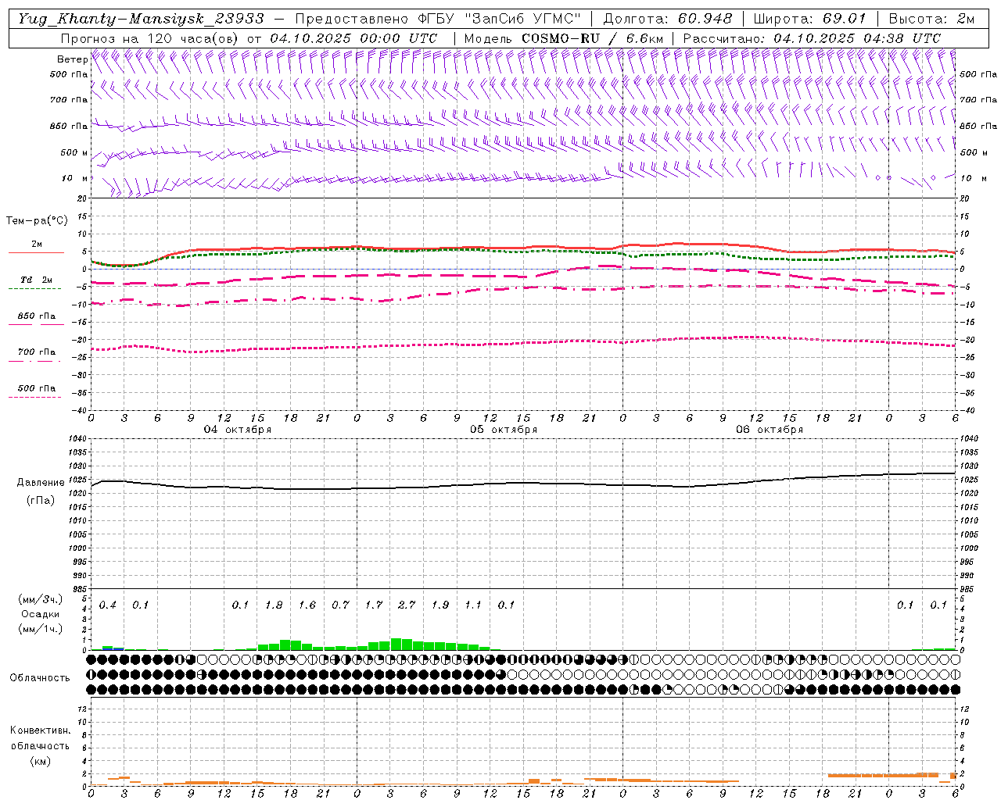
Task: Click the 04 октября date label
Action: [238, 430]
